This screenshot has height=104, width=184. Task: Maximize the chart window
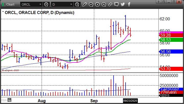[174, 2]
